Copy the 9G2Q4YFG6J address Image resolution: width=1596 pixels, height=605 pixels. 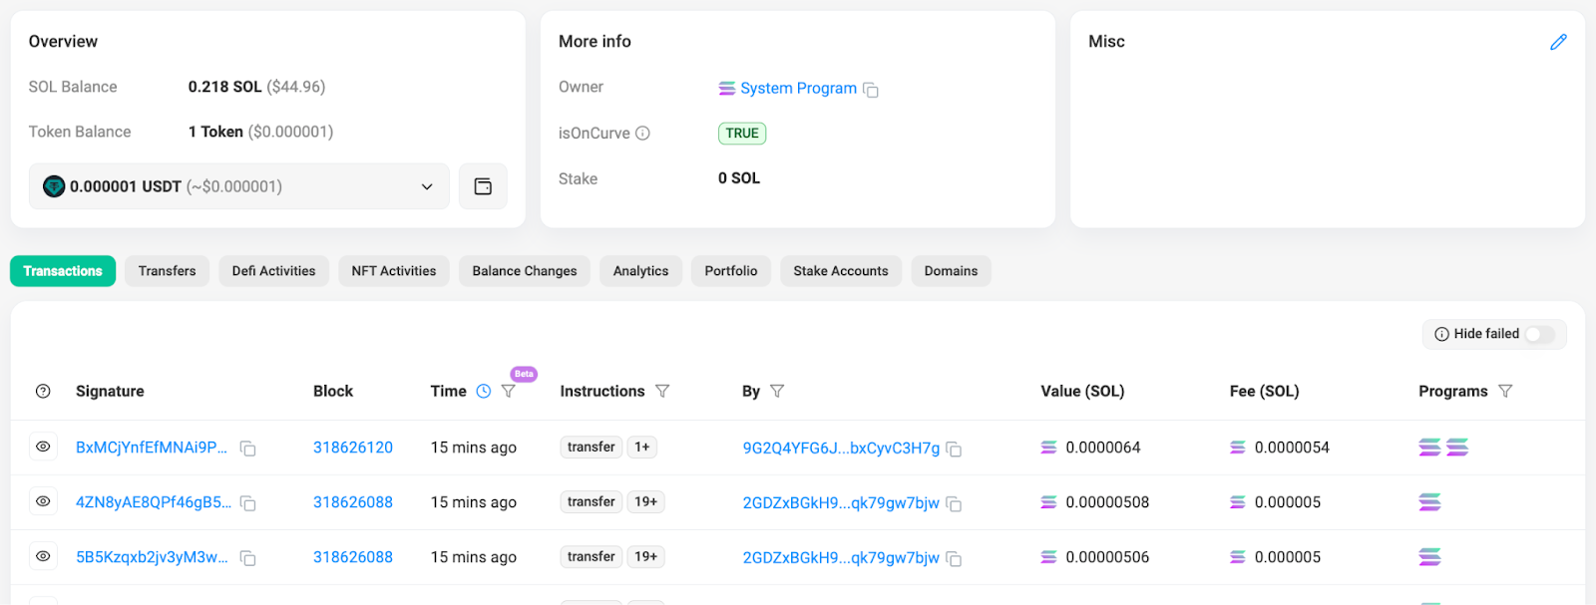coord(954,450)
